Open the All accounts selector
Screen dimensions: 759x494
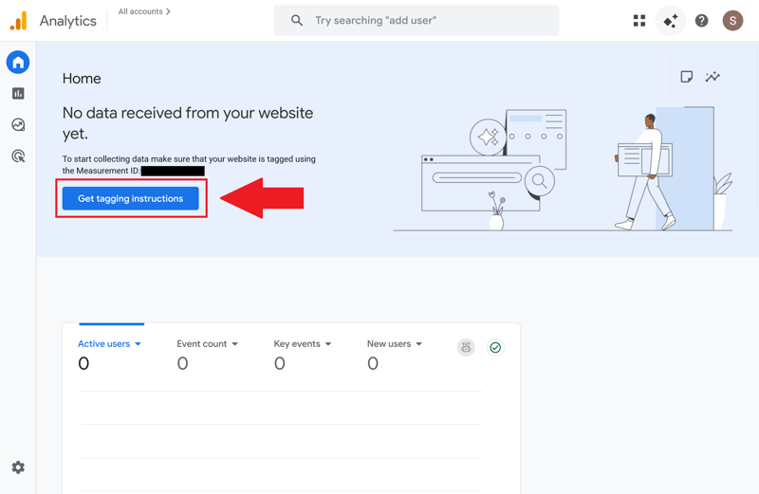[x=144, y=12]
